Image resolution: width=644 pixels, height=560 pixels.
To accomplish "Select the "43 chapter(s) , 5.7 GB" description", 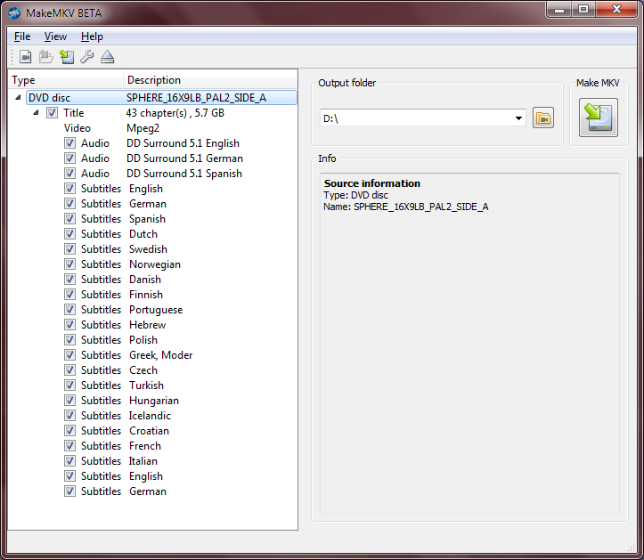I will coord(175,113).
